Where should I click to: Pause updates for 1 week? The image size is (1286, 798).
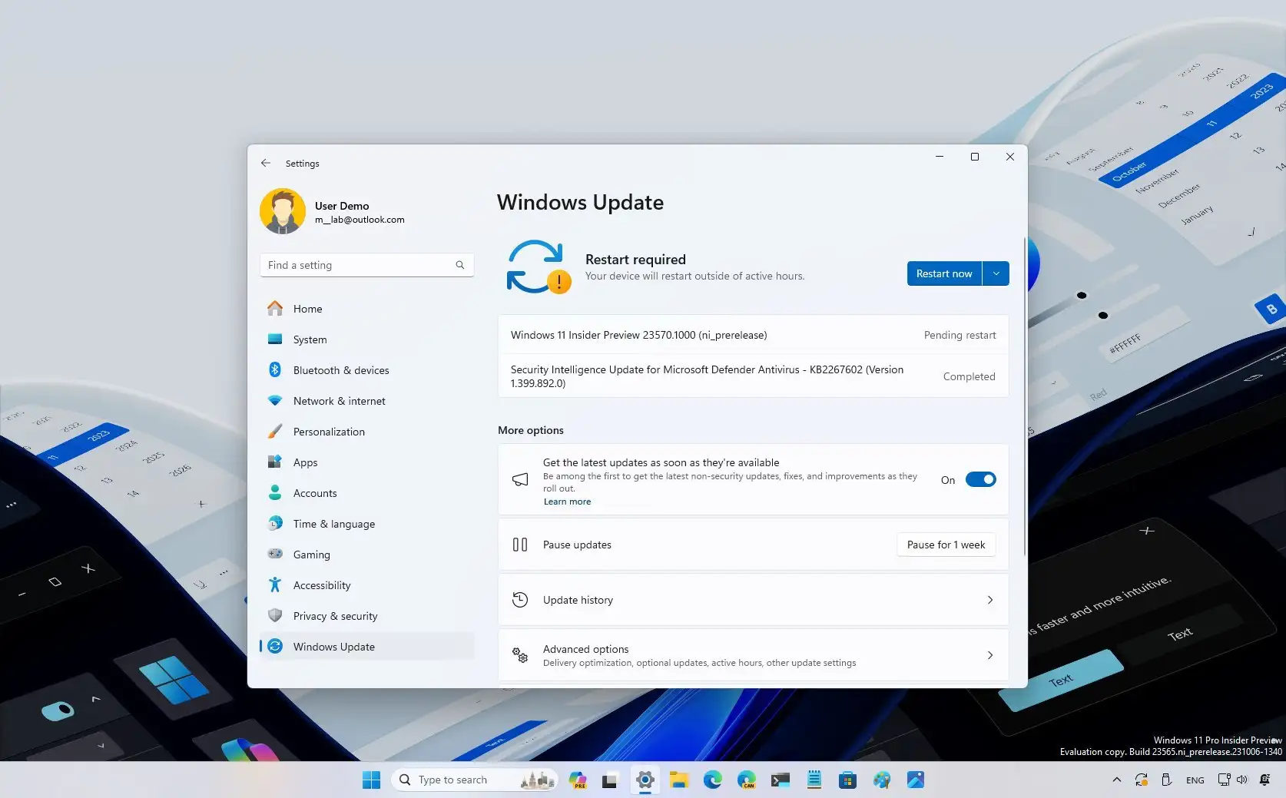pos(946,544)
